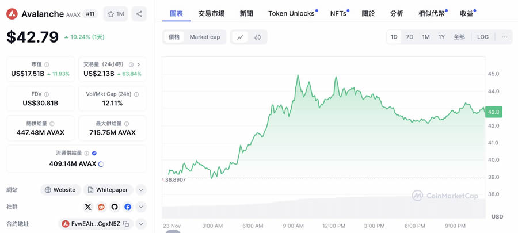Expand the website links dropdown
This screenshot has width=518, height=233.
click(141, 190)
